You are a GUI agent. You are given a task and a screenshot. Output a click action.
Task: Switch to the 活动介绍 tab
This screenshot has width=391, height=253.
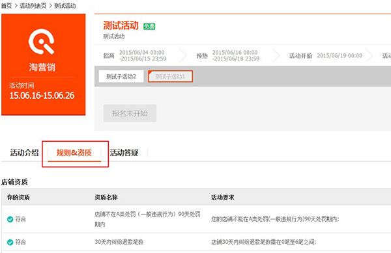tap(24, 152)
